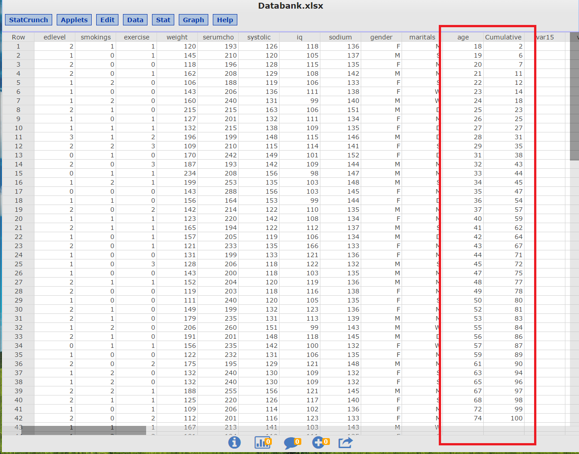The height and width of the screenshot is (454, 579).
Task: Click weight cell 234 in row 15
Action: (x=177, y=173)
